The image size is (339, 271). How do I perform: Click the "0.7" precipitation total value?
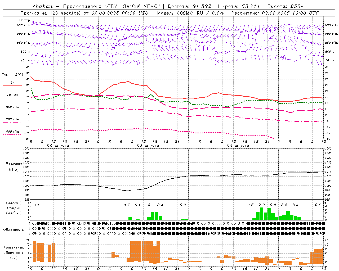coord(127,205)
